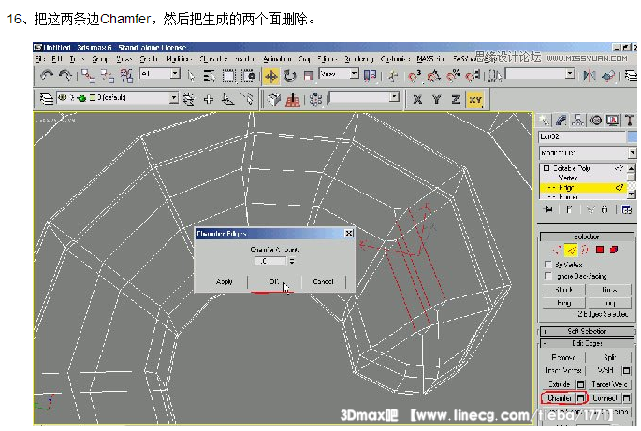Toggle the Spinner Snap button
Viewport: 641px width, 431px height.
tap(473, 76)
